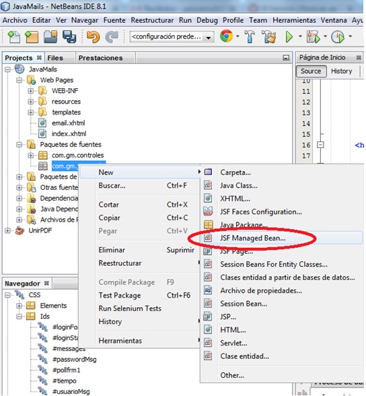This screenshot has width=366, height=396.
Task: Click the Profile Project toolbar icon
Action: click(338, 37)
